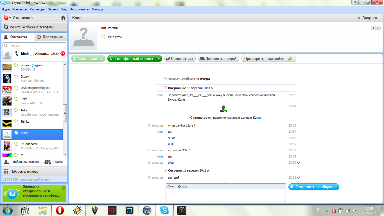The image size is (384, 216).
Task: Show hidden tray icons arrow
Action: (327, 210)
